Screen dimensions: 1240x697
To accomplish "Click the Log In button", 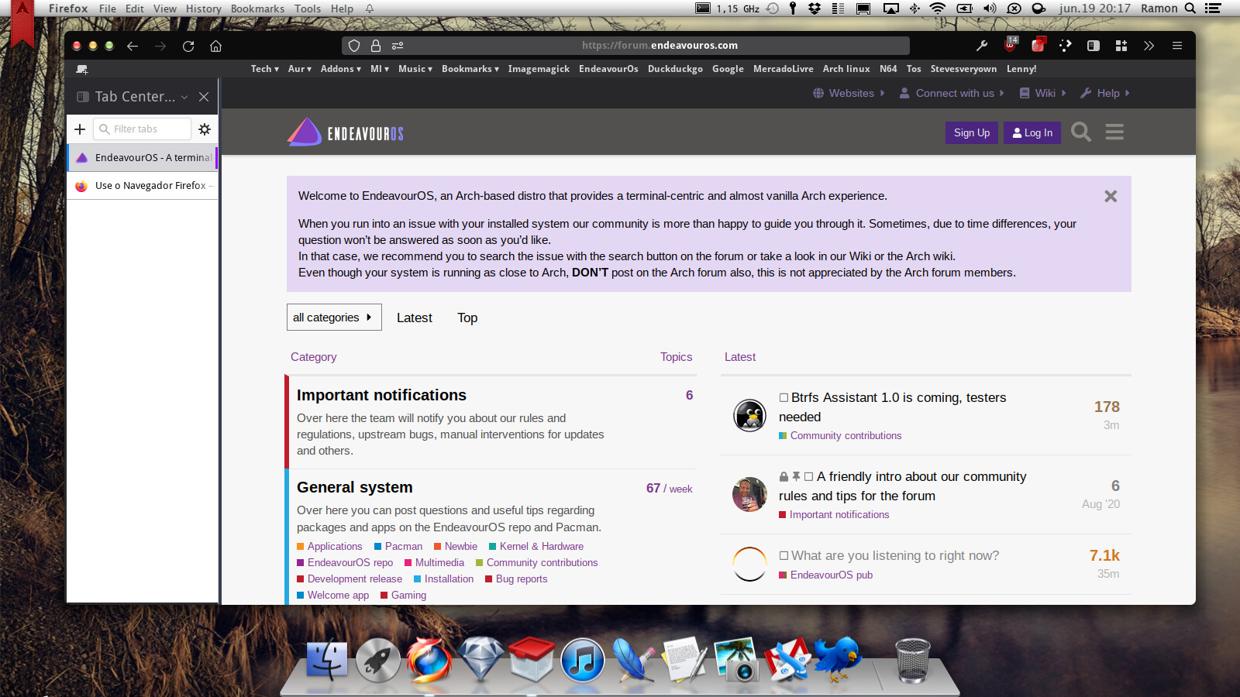I will (1032, 132).
